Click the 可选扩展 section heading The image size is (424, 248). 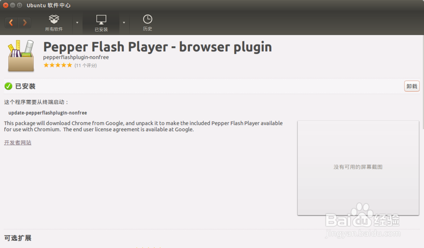[x=18, y=238]
